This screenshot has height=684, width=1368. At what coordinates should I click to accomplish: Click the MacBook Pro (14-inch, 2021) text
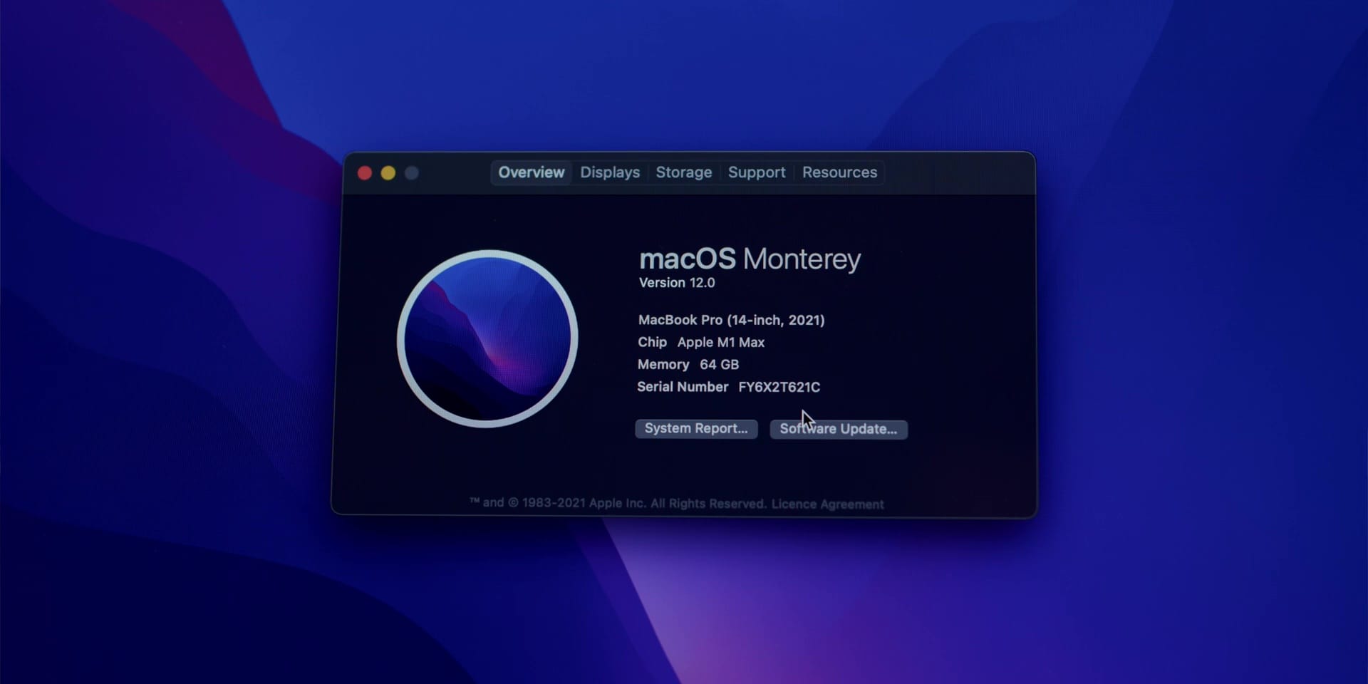point(731,320)
